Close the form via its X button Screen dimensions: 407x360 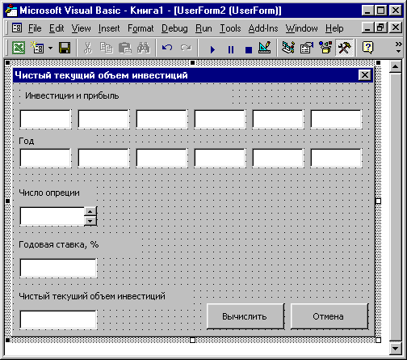coord(365,75)
